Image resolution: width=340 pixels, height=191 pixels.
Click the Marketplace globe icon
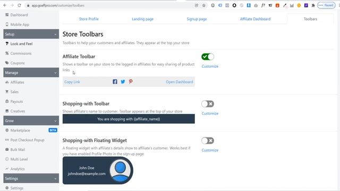tap(7, 130)
